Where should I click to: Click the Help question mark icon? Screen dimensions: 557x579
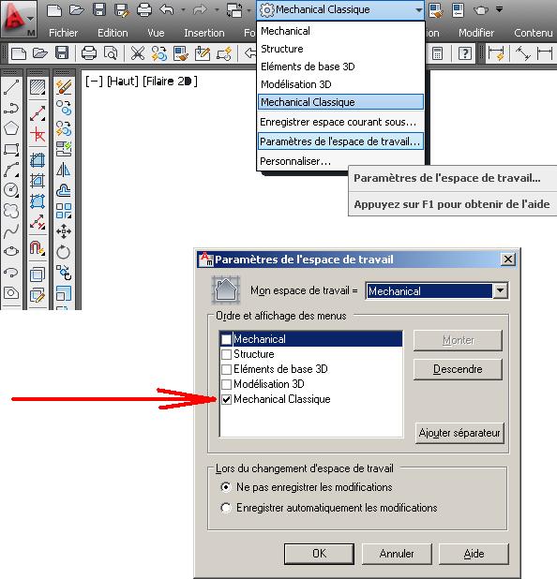coord(464,53)
